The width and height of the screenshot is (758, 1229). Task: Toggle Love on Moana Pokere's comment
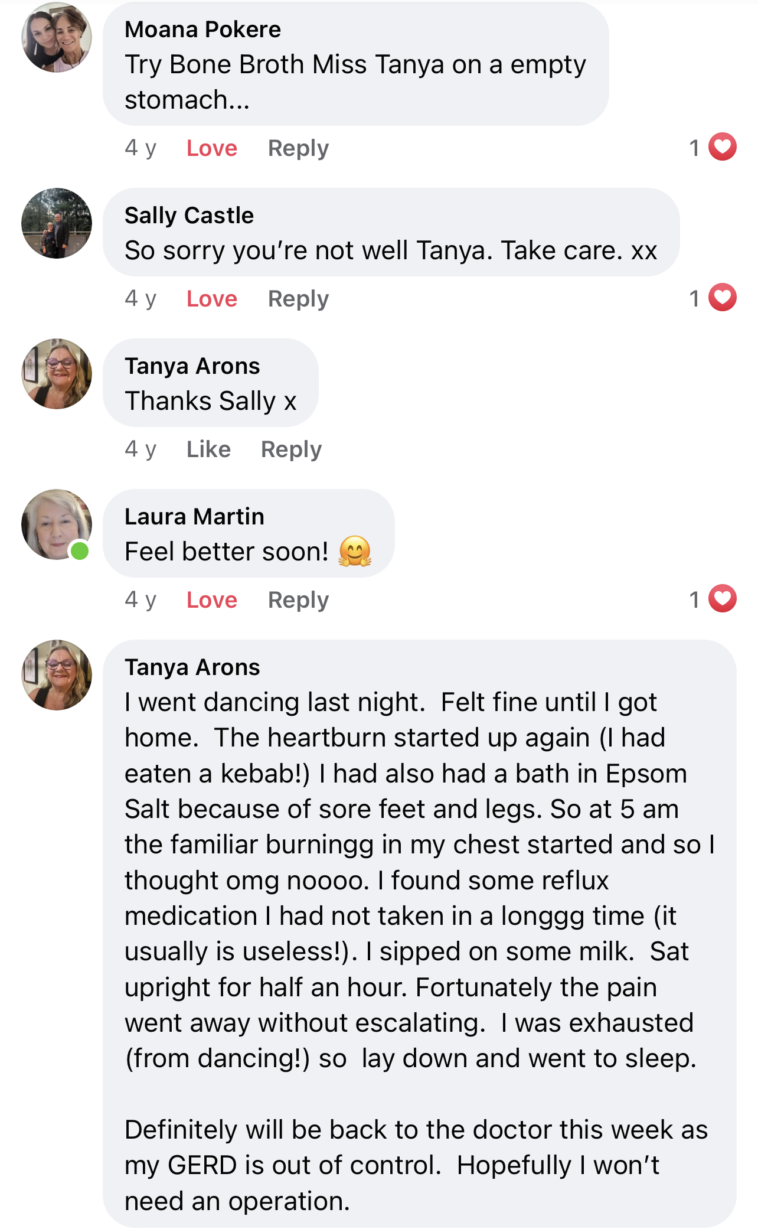click(212, 148)
